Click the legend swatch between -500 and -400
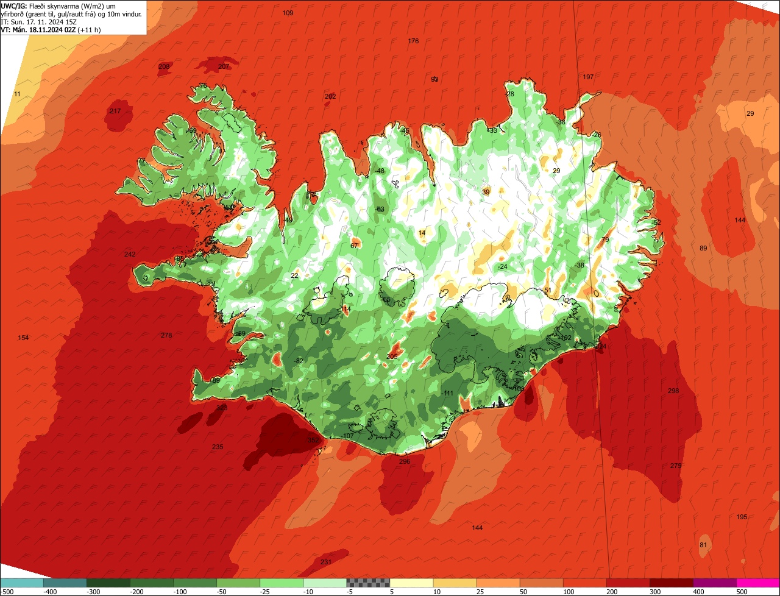This screenshot has width=780, height=596. tap(21, 583)
